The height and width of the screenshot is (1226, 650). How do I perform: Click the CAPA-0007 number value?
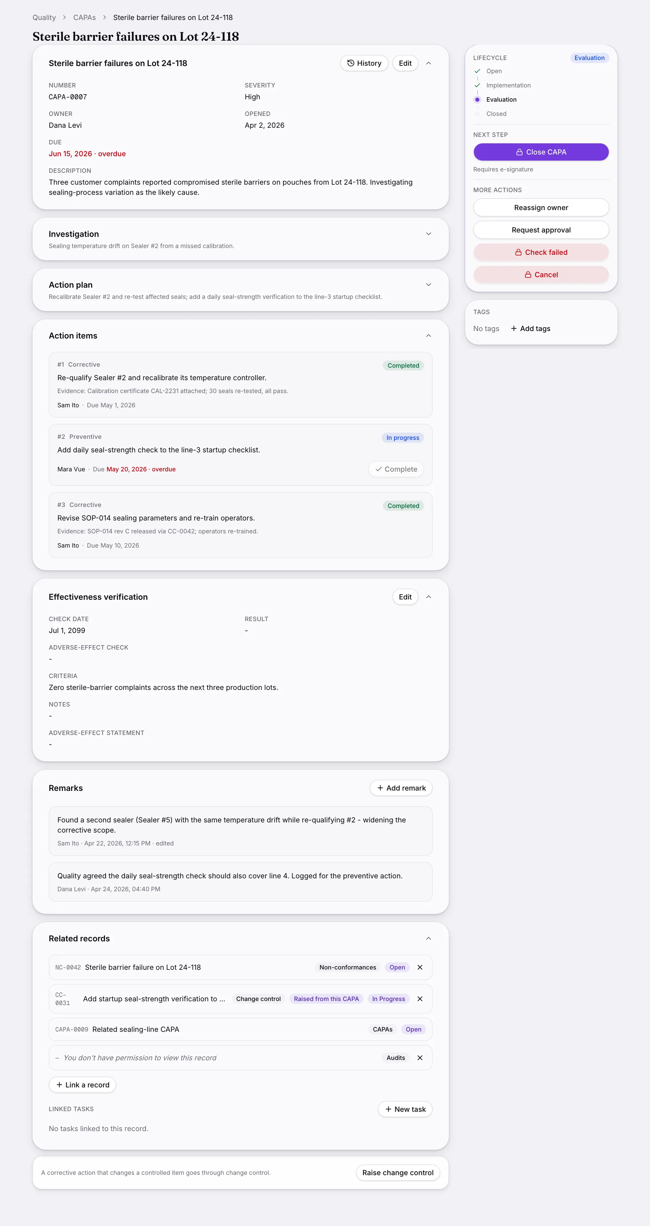point(68,97)
